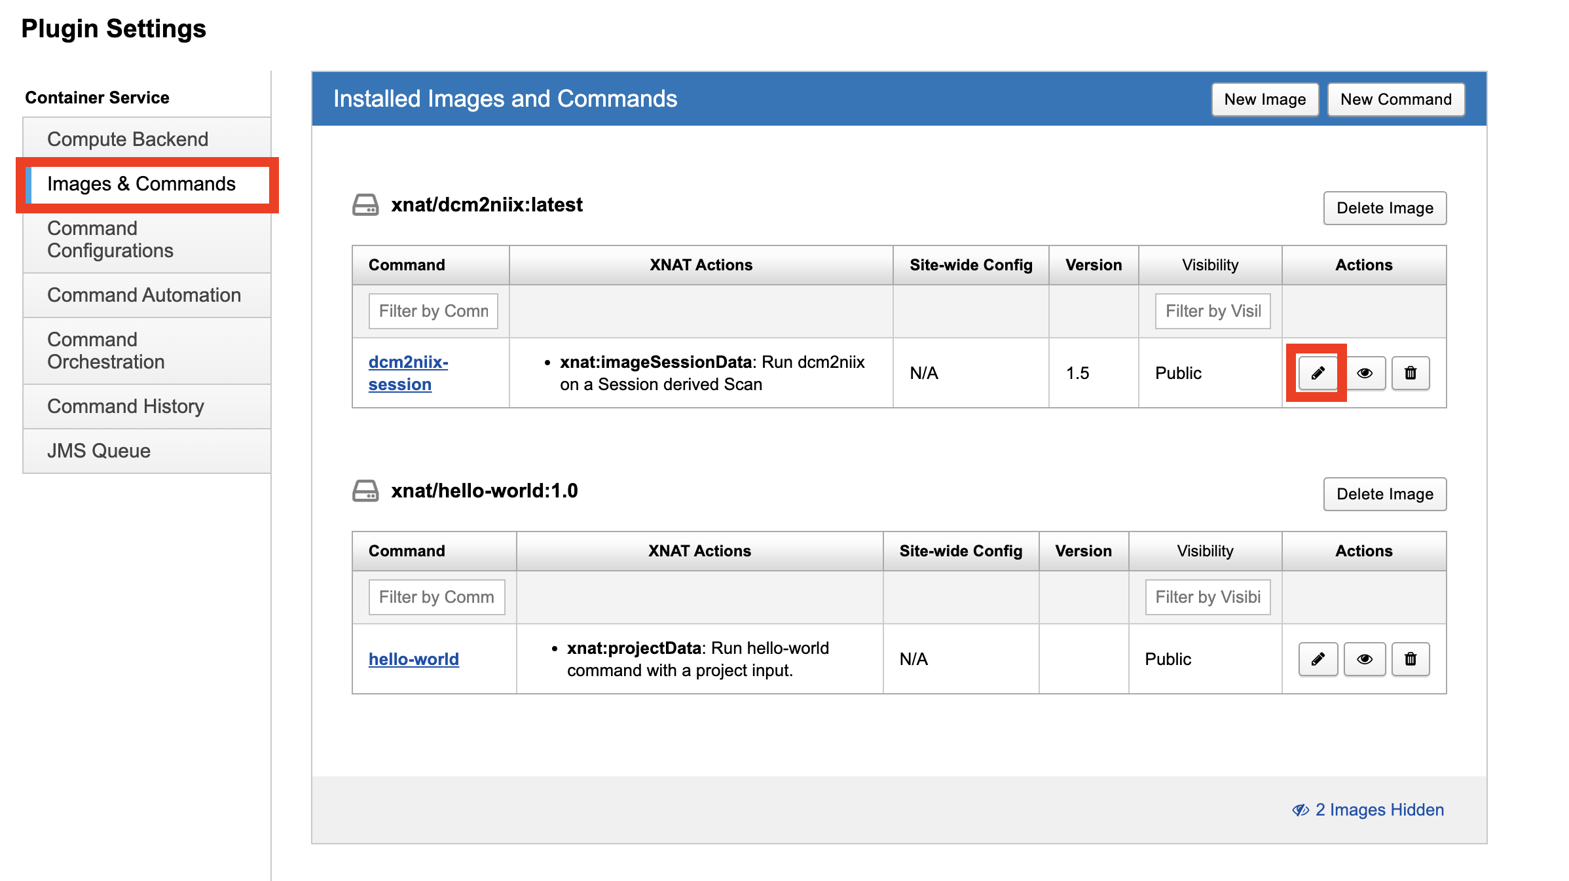Screen dimensions: 1569x881
Task: Open the Compute Backend tab
Action: [x=128, y=139]
